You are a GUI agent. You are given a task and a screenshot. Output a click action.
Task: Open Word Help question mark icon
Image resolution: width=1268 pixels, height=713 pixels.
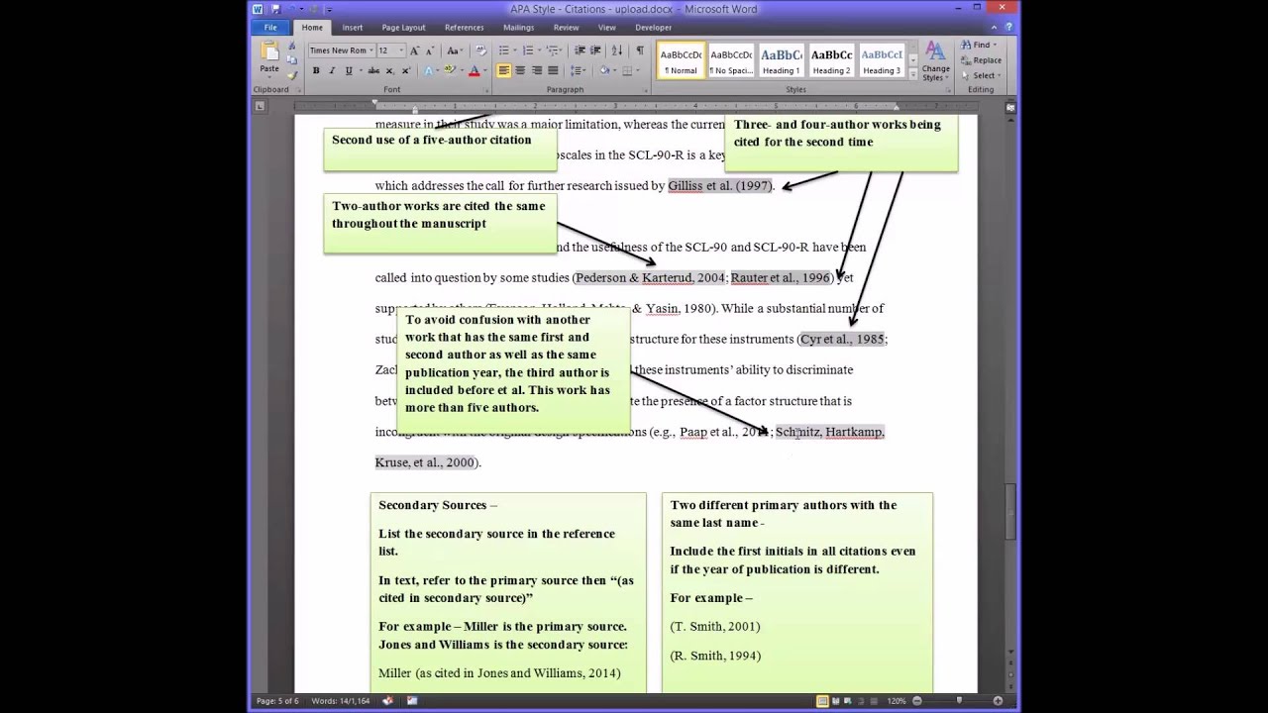pos(1010,27)
